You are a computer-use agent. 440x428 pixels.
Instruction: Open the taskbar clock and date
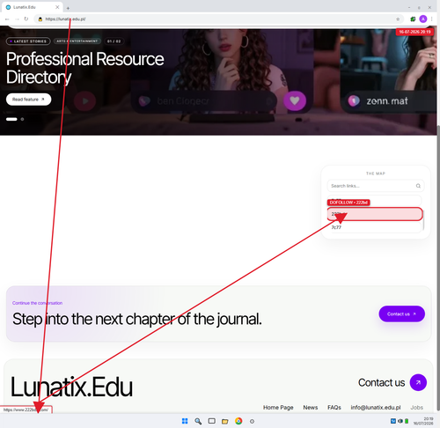pos(423,421)
